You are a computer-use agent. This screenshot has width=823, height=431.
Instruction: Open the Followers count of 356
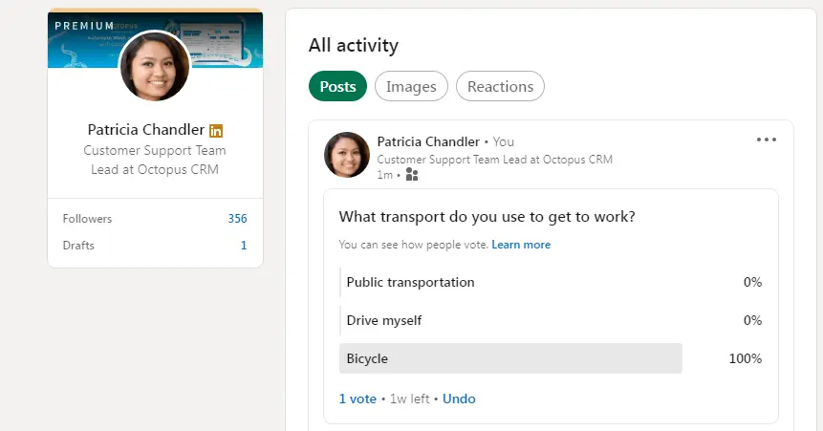(237, 219)
